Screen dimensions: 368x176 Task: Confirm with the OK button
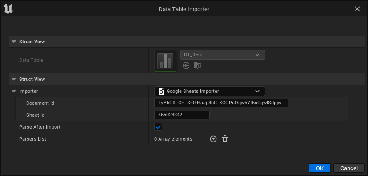320,168
